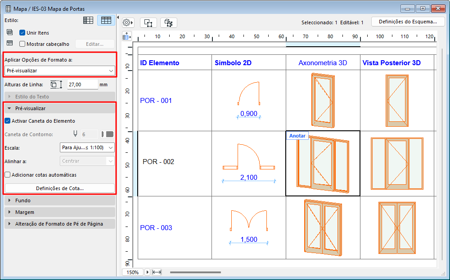The height and width of the screenshot is (280, 450).
Task: Select the highlighted second table style icon
Action: [x=106, y=20]
